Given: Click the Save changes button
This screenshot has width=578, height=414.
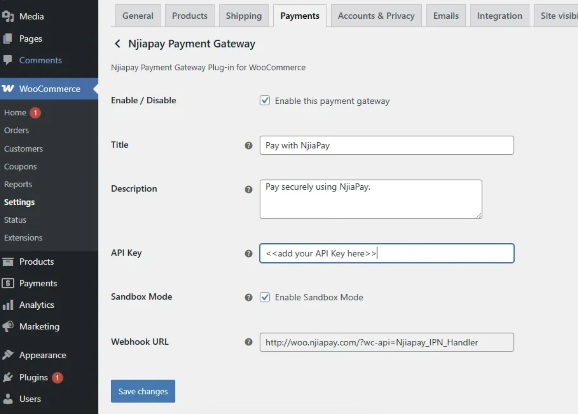Looking at the screenshot, I should [143, 391].
